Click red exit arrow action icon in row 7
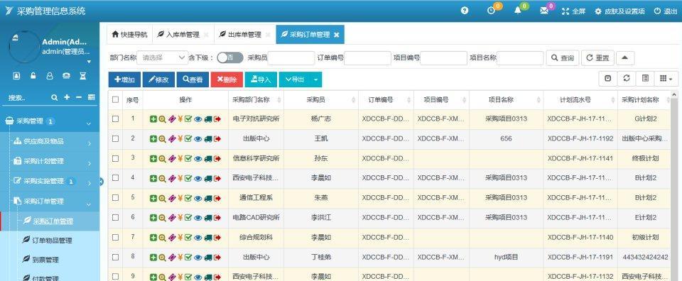This screenshot has height=281, width=682. (217, 238)
